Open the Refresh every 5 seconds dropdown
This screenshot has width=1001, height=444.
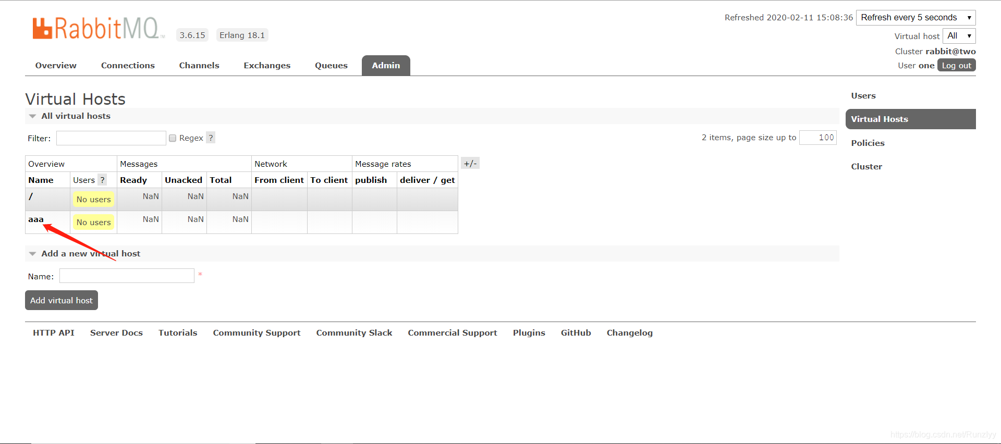[x=916, y=17]
